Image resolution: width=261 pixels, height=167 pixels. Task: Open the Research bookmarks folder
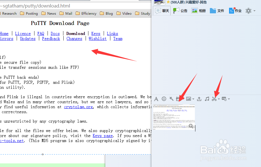pyautogui.click(x=8, y=14)
